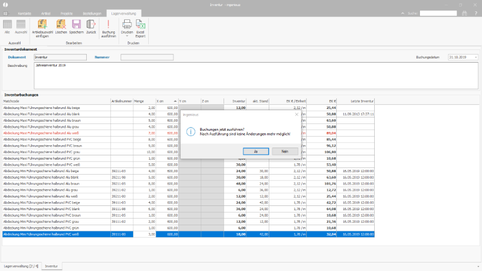The height and width of the screenshot is (271, 482).
Task: Sort by the EK € / Einheit header
Action: tap(288, 101)
